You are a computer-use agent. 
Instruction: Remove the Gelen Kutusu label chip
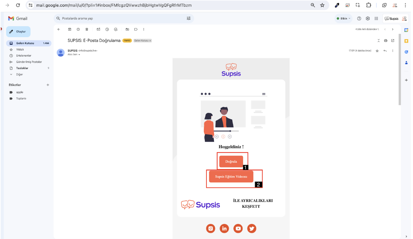pyautogui.click(x=150, y=41)
